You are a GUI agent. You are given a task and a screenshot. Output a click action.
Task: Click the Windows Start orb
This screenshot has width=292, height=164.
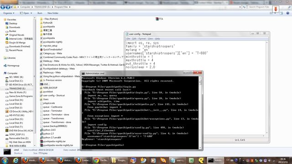tap(5, 160)
